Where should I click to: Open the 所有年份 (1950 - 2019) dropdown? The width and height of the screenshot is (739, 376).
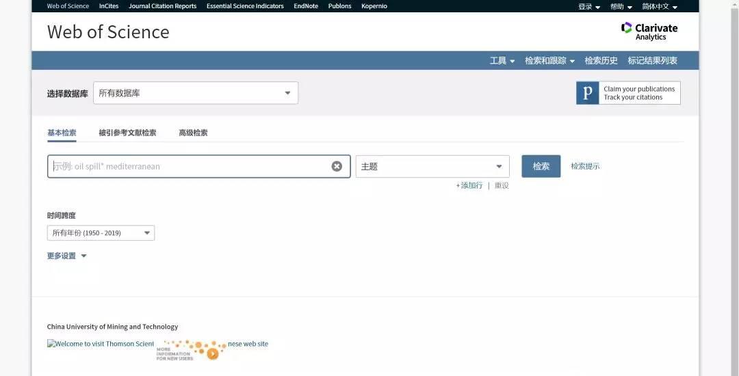101,233
